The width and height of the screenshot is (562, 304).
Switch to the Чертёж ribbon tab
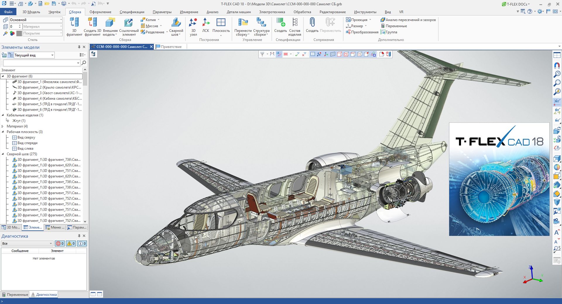pos(54,12)
